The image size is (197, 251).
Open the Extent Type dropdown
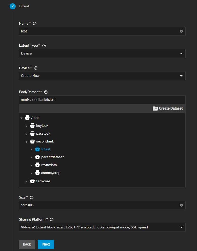(x=102, y=53)
